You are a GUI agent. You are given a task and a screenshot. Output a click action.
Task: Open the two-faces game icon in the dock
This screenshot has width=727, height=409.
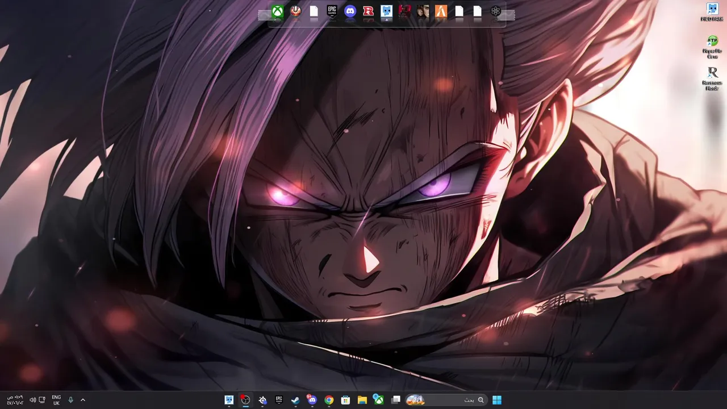click(x=423, y=11)
